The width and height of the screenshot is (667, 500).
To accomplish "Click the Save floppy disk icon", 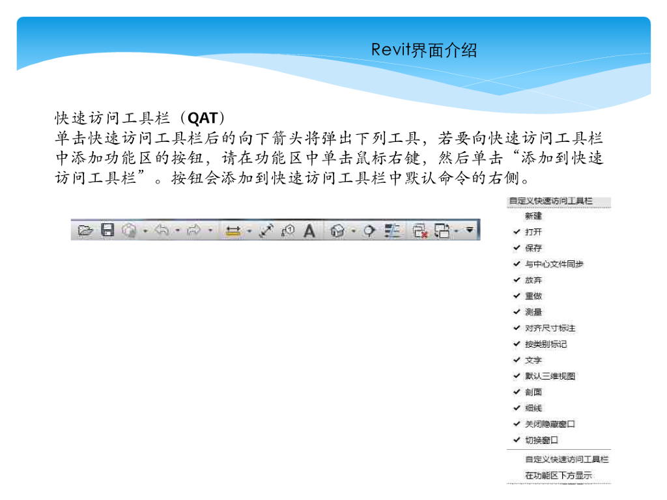I will 107,230.
